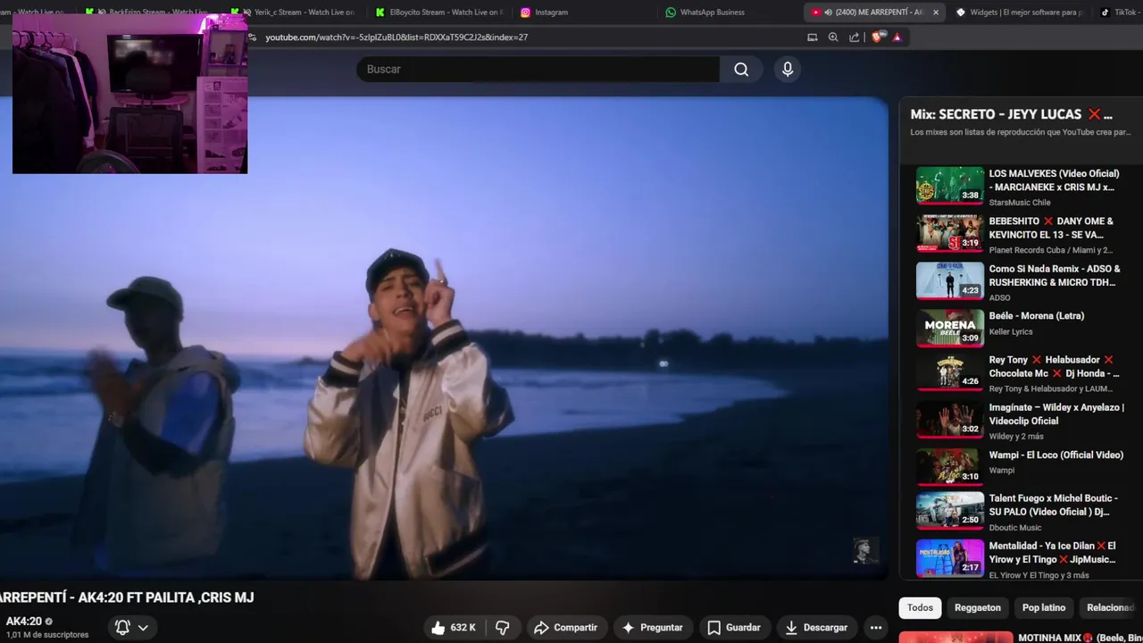The height and width of the screenshot is (643, 1143).
Task: Open SU PALO Talent Fuego thumbnail
Action: [x=950, y=509]
